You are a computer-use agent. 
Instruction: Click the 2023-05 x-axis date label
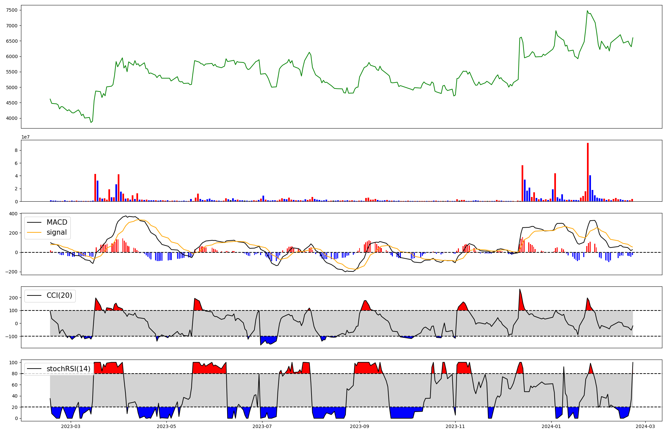[166, 426]
